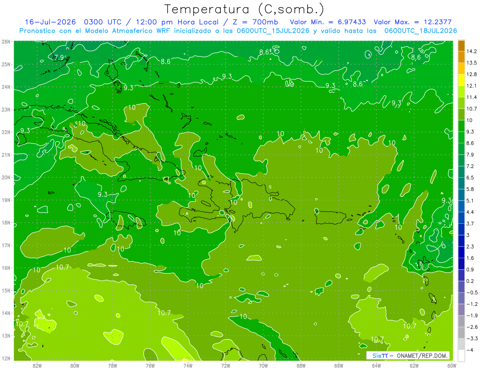The height and width of the screenshot is (371, 480).
Task: Click the "14N" latitude axis label
Action: coord(6,313)
